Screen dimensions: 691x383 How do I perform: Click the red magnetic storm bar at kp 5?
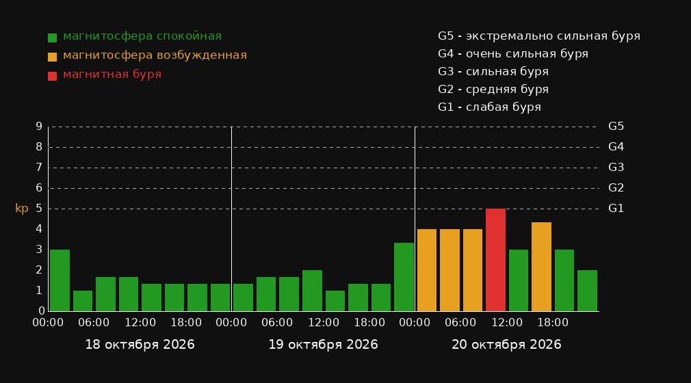pos(495,260)
